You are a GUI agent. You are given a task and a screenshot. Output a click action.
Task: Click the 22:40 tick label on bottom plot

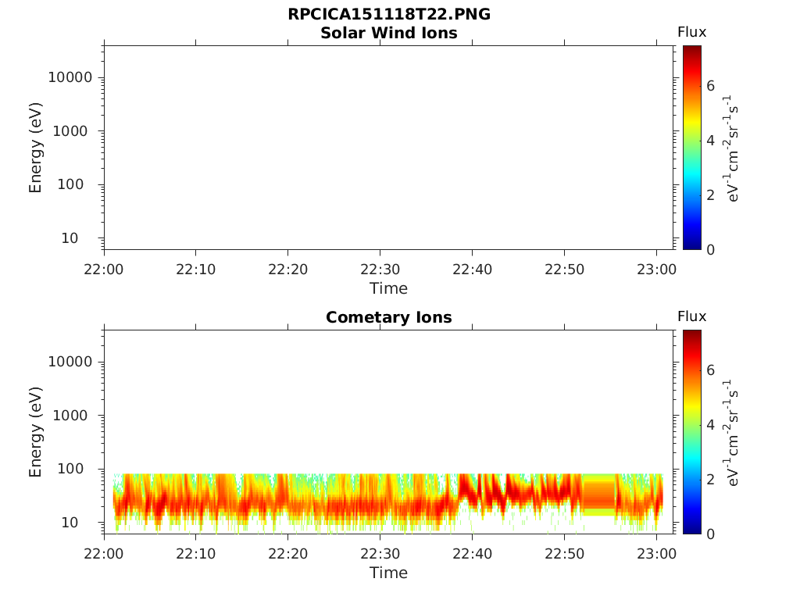472,554
